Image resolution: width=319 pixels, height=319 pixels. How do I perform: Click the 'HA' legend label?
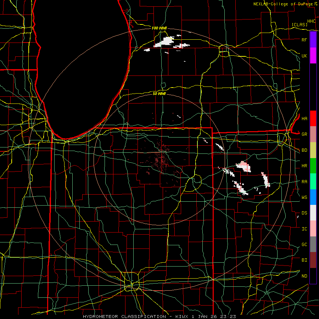[304, 119]
